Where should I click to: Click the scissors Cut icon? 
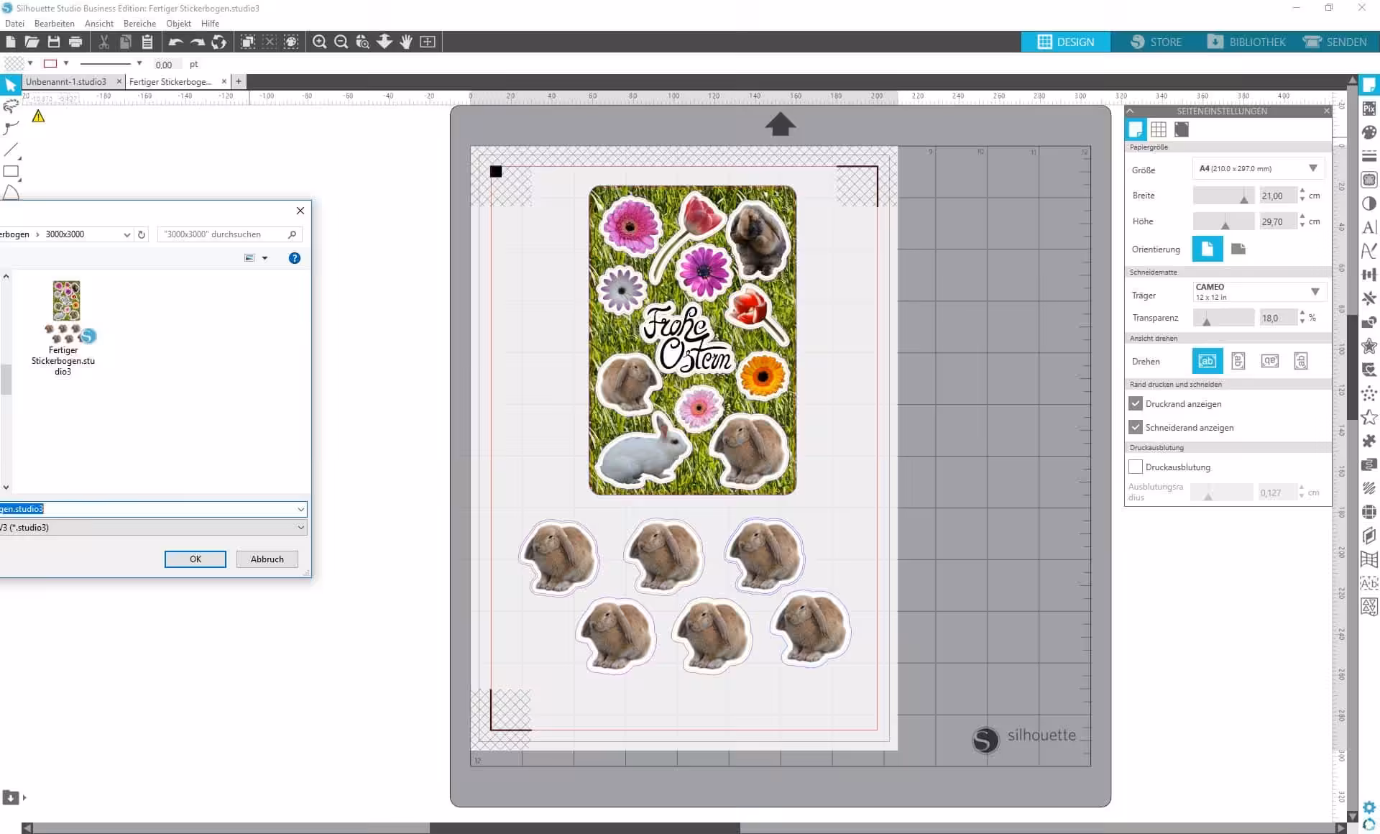(103, 42)
